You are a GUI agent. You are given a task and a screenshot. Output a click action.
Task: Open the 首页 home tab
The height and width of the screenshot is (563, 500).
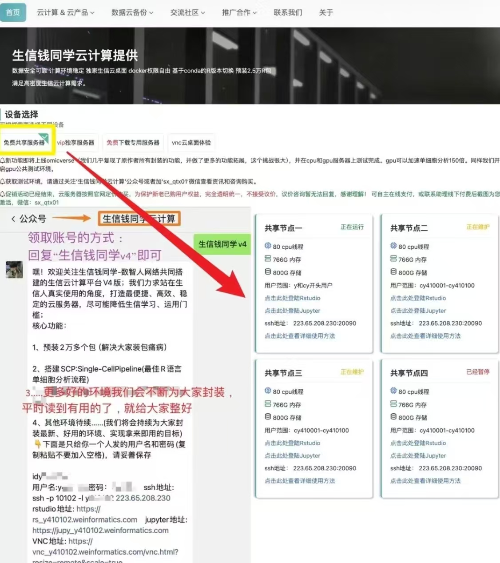coord(13,12)
